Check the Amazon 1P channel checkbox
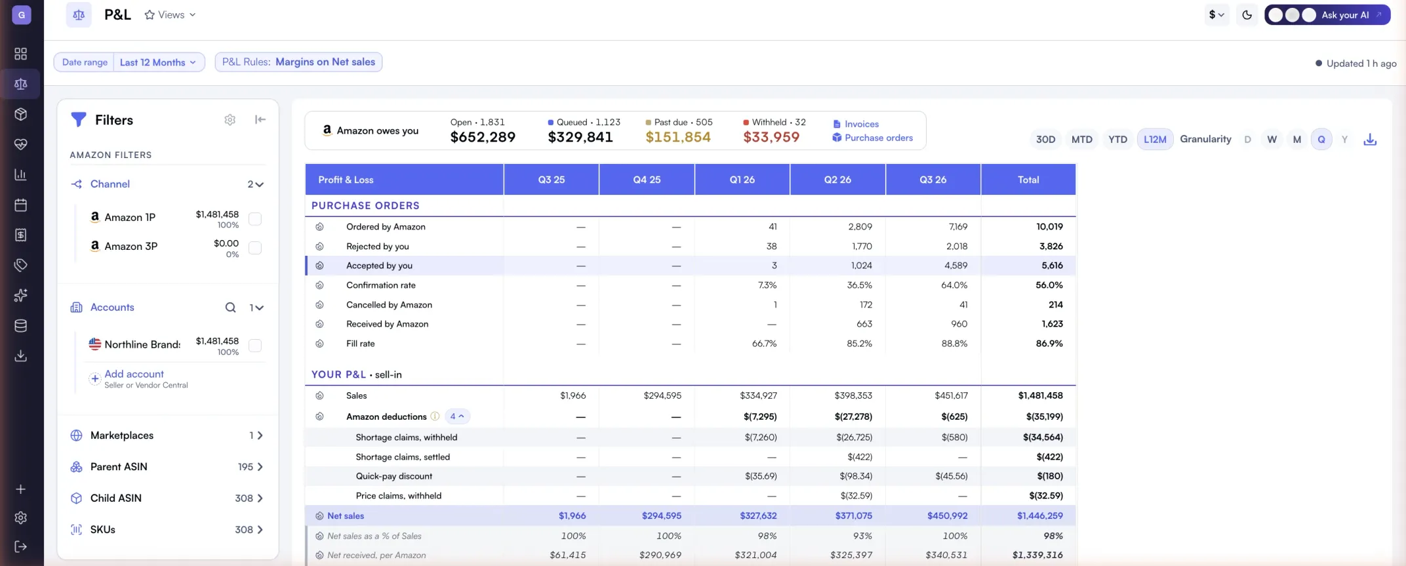 (255, 219)
